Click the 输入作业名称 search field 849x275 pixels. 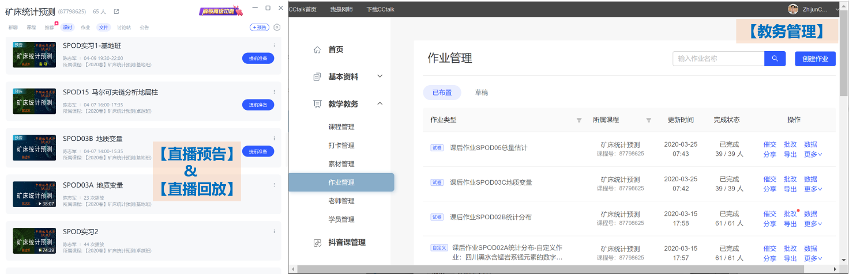(x=718, y=59)
